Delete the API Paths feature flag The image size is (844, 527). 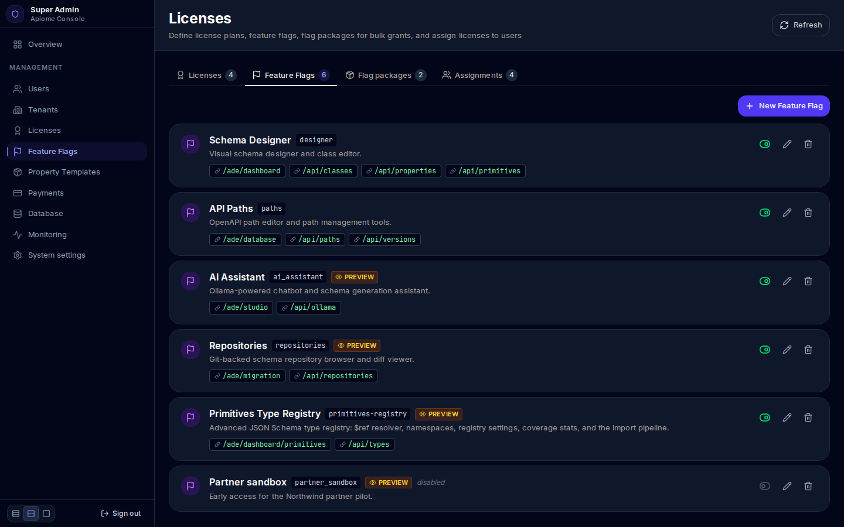pos(808,213)
